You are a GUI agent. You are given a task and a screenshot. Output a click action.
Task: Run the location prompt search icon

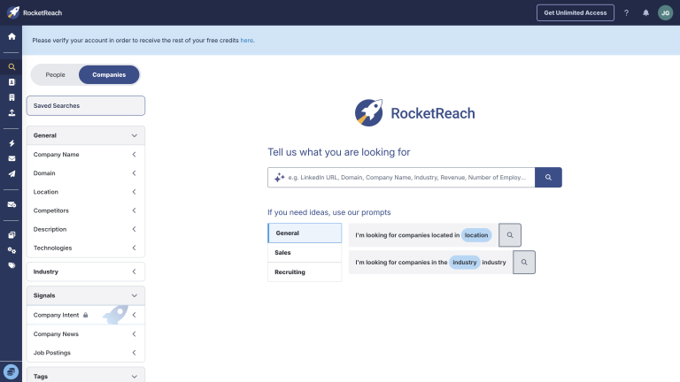[x=510, y=235]
